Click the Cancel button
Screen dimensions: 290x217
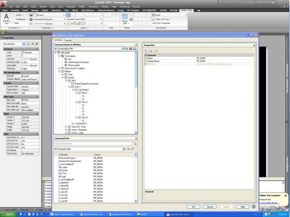pos(210,206)
